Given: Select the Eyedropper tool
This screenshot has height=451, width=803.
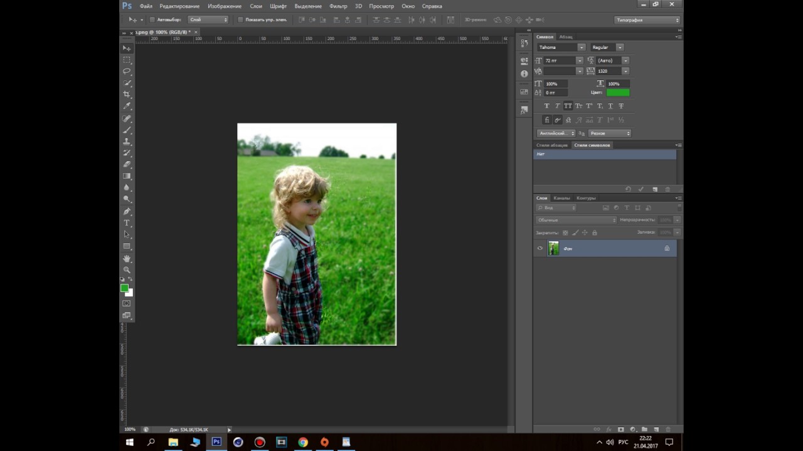Looking at the screenshot, I should [x=127, y=106].
